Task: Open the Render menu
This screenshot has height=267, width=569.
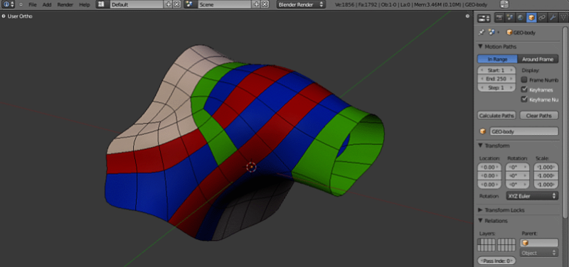Action: pos(65,5)
